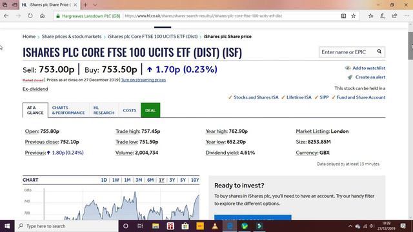Image resolution: width=413 pixels, height=232 pixels.
Task: Click the Market closed label
Action: click(33, 80)
